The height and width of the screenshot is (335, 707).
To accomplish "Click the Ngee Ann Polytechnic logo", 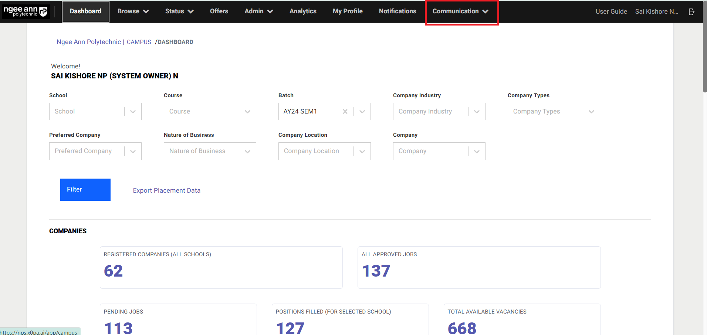I will point(26,11).
